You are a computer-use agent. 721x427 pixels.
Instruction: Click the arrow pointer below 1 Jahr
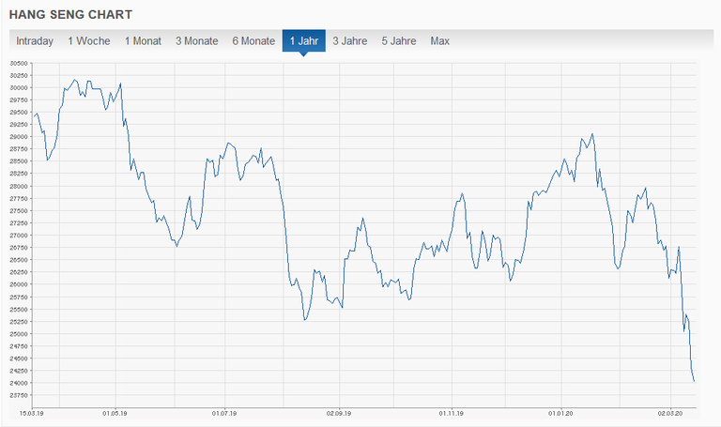click(303, 55)
